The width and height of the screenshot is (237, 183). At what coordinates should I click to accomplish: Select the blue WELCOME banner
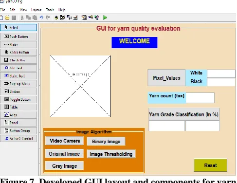click(x=134, y=42)
